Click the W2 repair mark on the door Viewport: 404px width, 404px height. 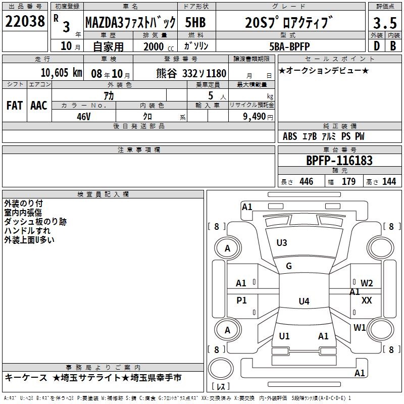click(367, 283)
